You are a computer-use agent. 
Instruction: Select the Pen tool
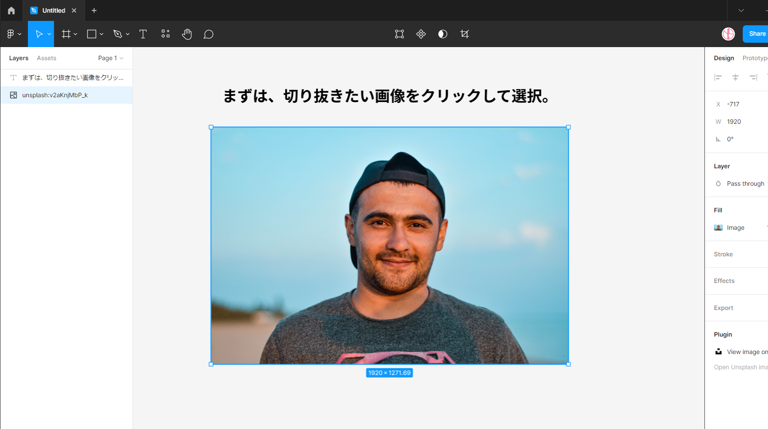(x=117, y=34)
